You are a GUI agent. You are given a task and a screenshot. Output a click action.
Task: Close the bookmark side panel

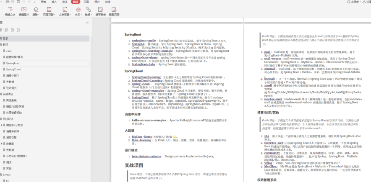tap(87, 23)
